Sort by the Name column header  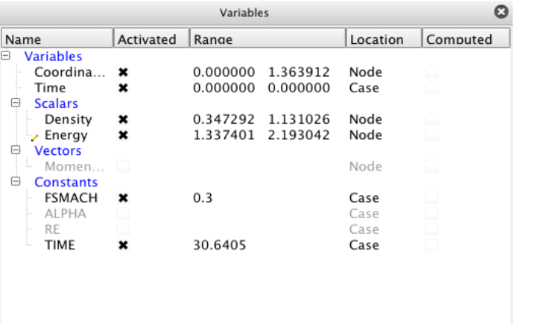(x=57, y=39)
